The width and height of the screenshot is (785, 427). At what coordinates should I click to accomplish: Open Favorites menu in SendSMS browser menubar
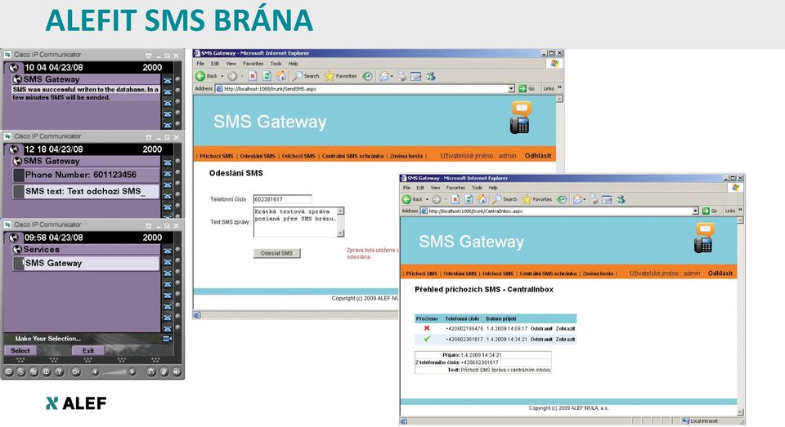coord(253,64)
